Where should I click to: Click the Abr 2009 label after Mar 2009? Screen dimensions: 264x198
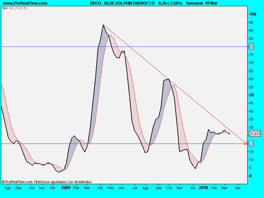pyautogui.click(x=100, y=188)
